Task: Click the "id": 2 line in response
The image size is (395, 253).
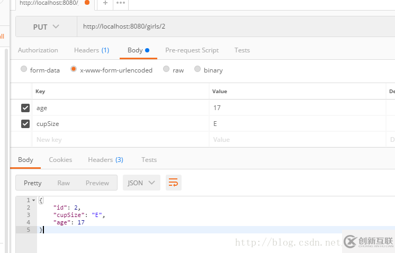Action: click(67, 207)
